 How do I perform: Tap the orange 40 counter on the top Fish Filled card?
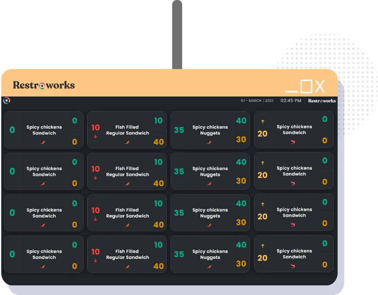pos(159,142)
